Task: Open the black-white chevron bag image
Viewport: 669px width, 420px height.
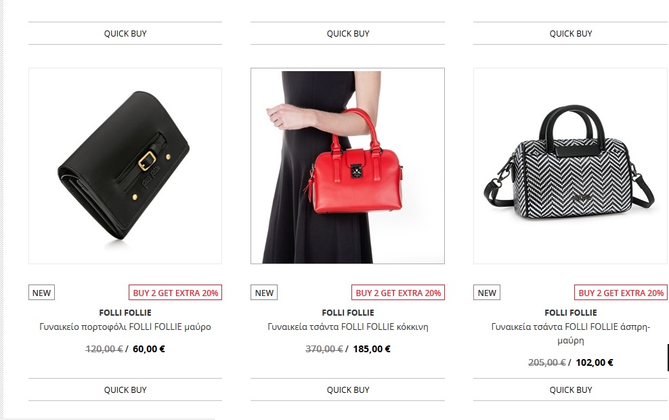Action: click(570, 165)
